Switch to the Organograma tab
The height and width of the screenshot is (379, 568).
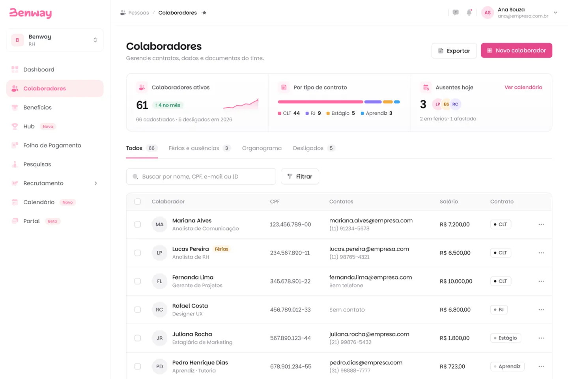tap(262, 148)
